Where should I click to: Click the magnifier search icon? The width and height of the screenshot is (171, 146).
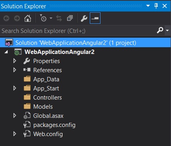[160, 31]
